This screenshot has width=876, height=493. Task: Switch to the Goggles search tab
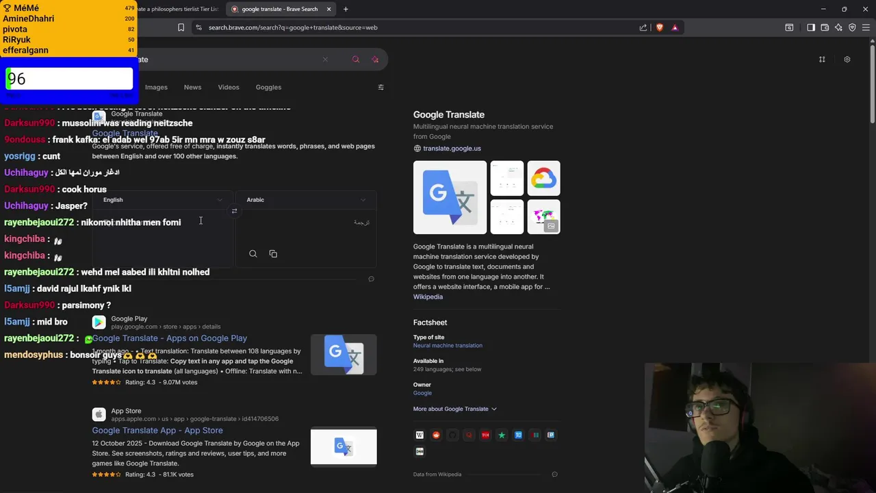coord(268,87)
